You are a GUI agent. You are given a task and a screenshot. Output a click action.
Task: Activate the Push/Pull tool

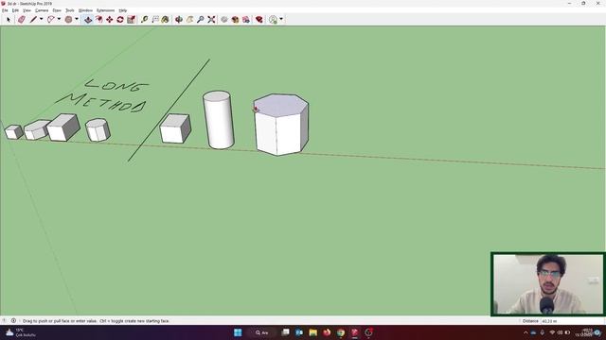pyautogui.click(x=88, y=19)
